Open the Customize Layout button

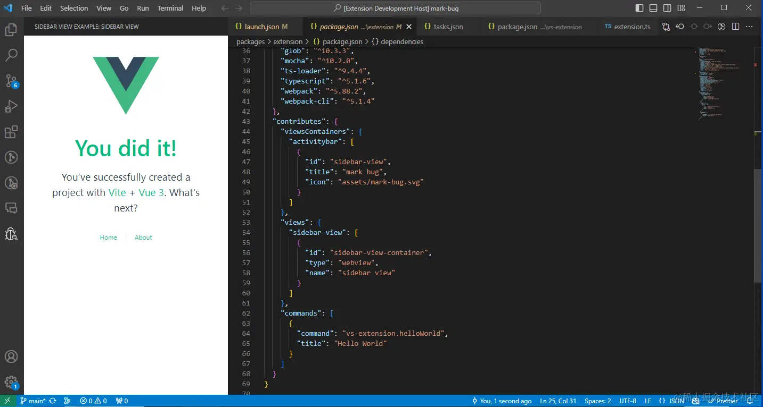coord(681,8)
